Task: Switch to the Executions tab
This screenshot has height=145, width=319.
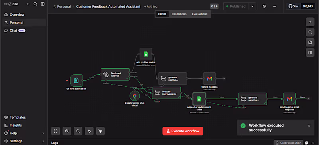Action: (179, 14)
